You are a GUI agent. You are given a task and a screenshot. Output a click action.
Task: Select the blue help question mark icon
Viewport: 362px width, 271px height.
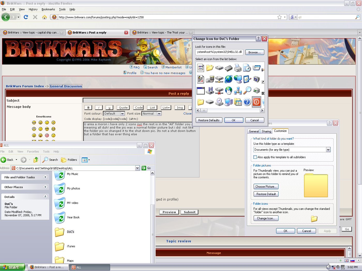(247, 102)
